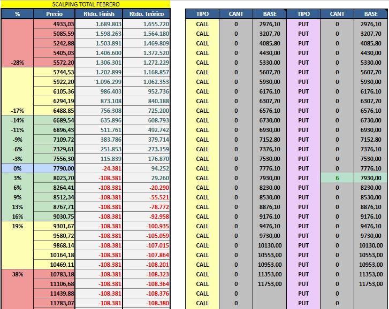Viewport: 389px width, 309px height.
Task: Select price cell 4933,03
Action: 54,24
